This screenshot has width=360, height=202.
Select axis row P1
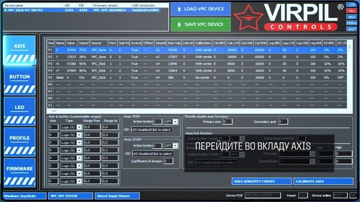click(x=197, y=50)
